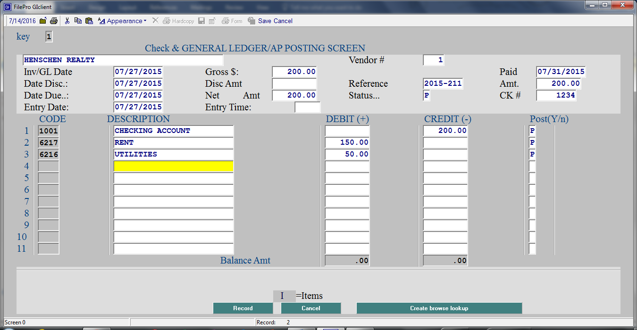
Task: Click the scissors cut icon
Action: pyautogui.click(x=67, y=21)
